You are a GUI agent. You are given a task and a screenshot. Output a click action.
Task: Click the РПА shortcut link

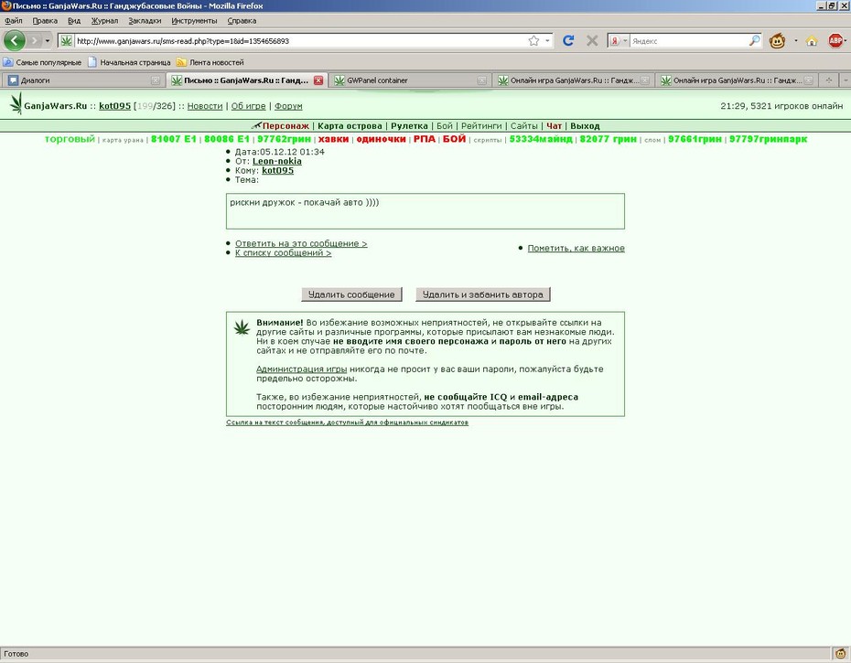click(425, 139)
